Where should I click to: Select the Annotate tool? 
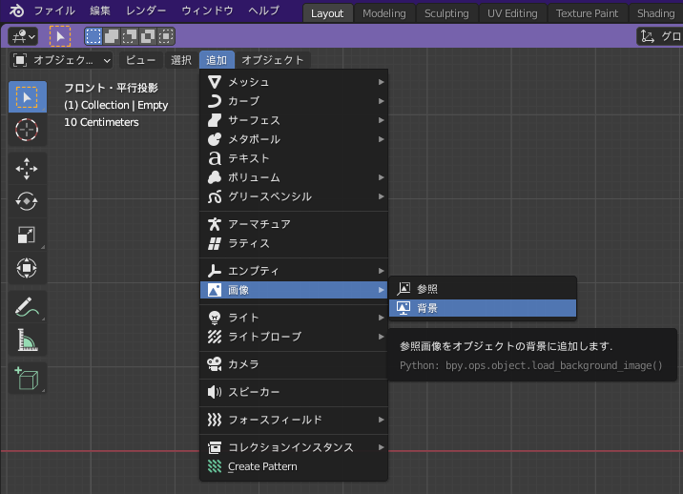[x=27, y=307]
